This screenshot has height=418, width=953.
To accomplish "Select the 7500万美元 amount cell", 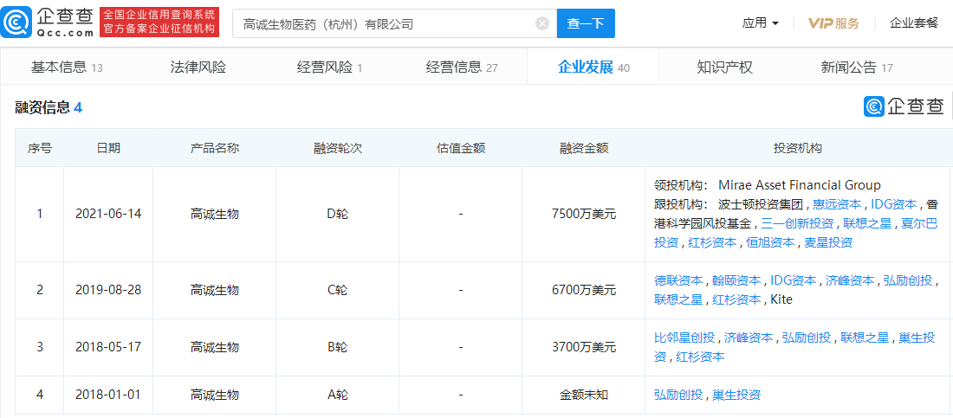I will coord(583,214).
